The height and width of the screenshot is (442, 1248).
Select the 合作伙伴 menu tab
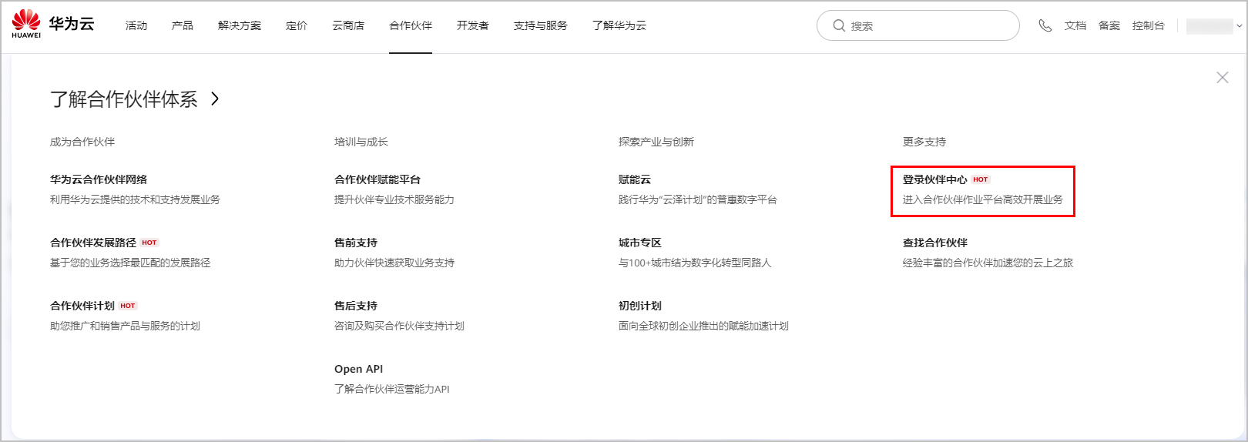tap(411, 25)
